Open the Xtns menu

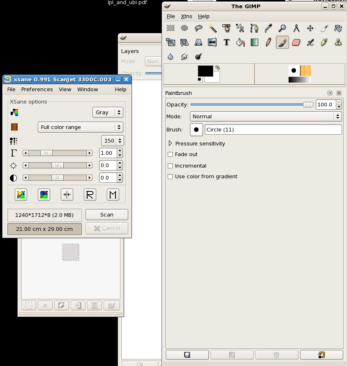(187, 16)
